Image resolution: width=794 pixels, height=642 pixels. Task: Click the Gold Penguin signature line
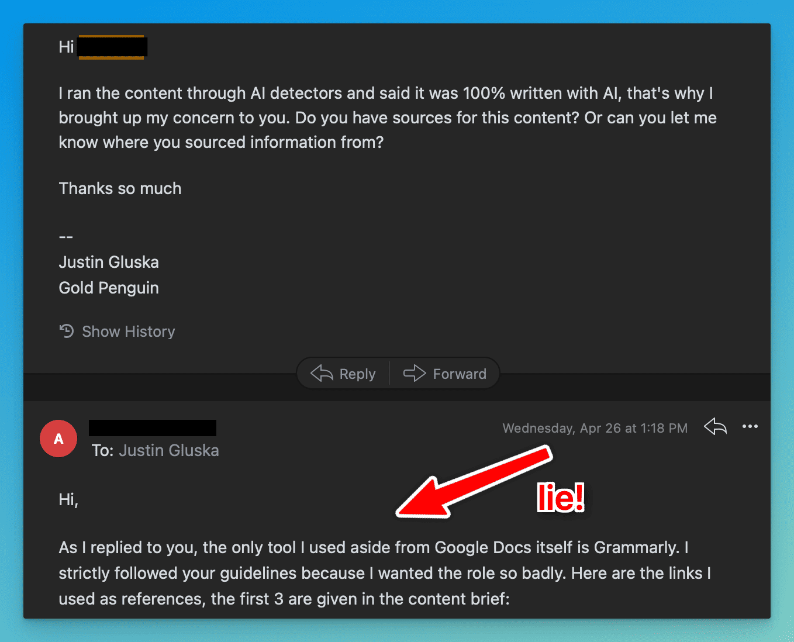pyautogui.click(x=109, y=288)
